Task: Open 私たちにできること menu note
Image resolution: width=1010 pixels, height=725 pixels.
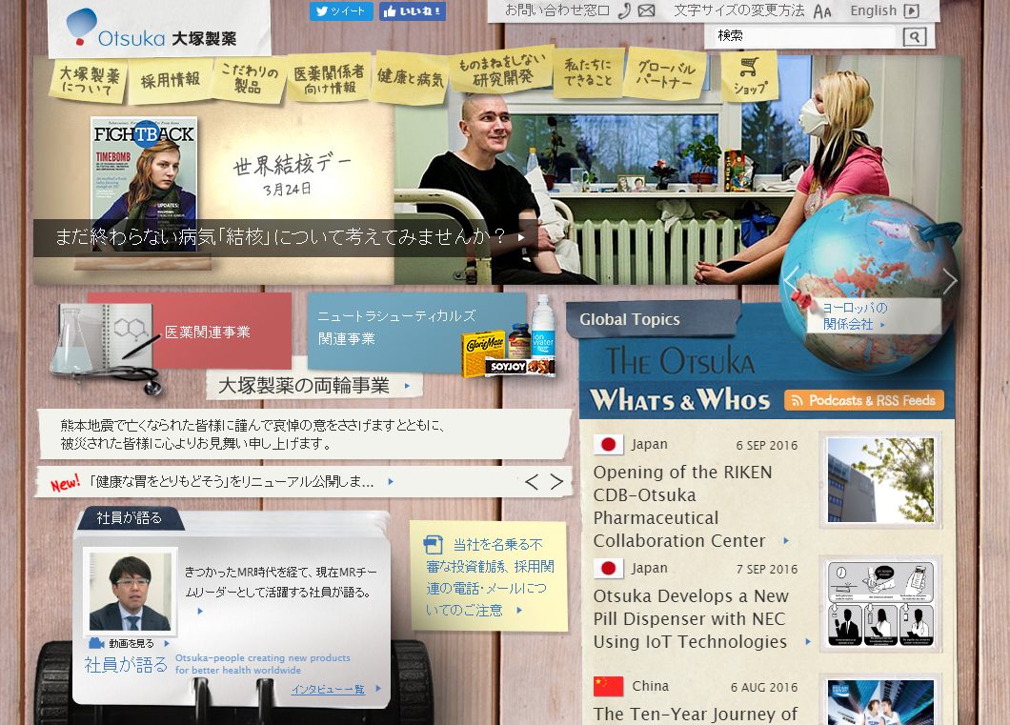Action: tap(588, 72)
